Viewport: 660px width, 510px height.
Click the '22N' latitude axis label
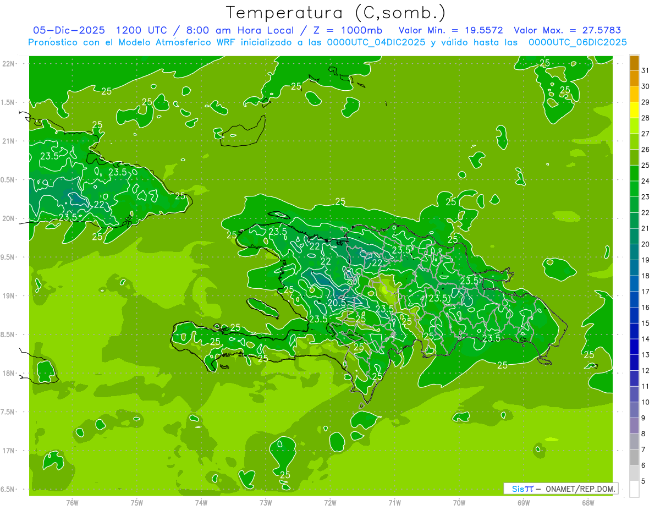(x=9, y=63)
